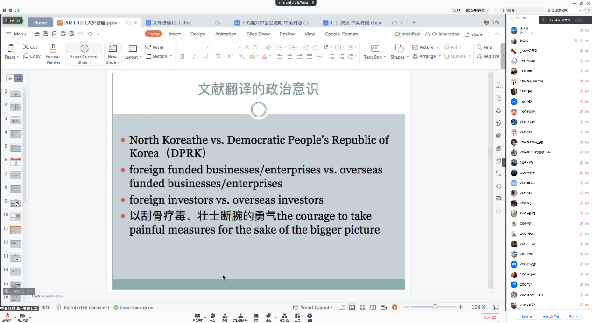Viewport: 592px width, 323px height.
Task: Click the Share button
Action: tap(473, 34)
